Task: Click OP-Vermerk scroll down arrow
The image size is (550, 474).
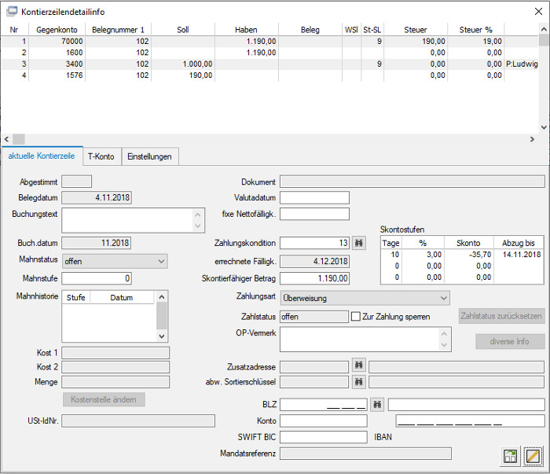Action: (x=444, y=345)
